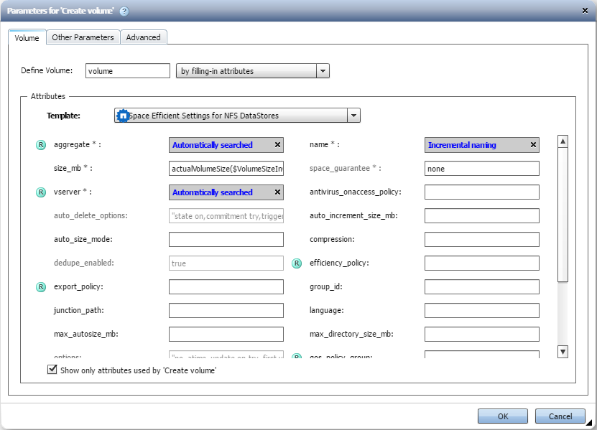
Task: Clear the 'Automatically searched' value for aggregate
Action: point(277,144)
